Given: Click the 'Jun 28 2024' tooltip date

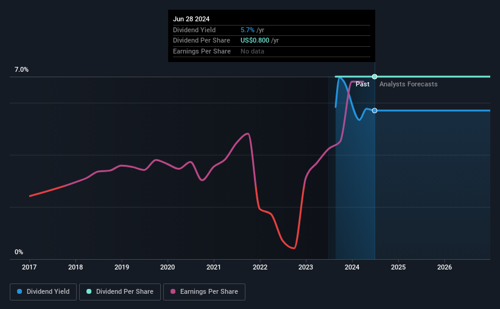Looking at the screenshot, I should pos(191,19).
